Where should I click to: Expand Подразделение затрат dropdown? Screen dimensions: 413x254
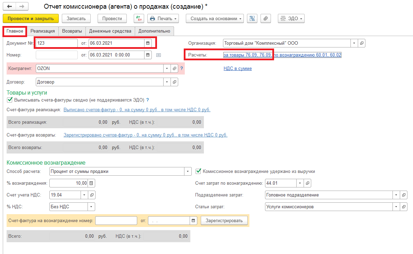tap(396, 195)
